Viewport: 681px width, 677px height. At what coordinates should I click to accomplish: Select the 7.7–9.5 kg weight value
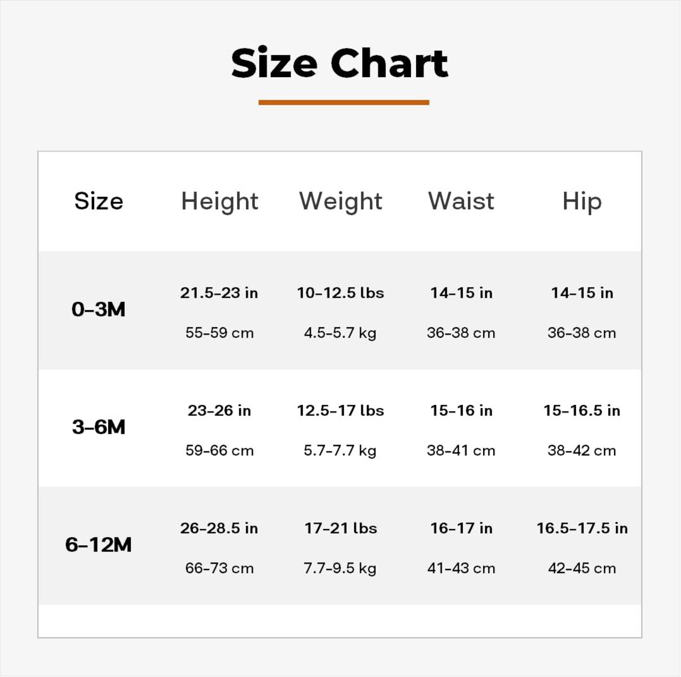click(340, 568)
